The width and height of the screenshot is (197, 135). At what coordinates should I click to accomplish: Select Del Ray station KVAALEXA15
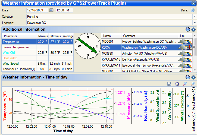[x=146, y=59]
